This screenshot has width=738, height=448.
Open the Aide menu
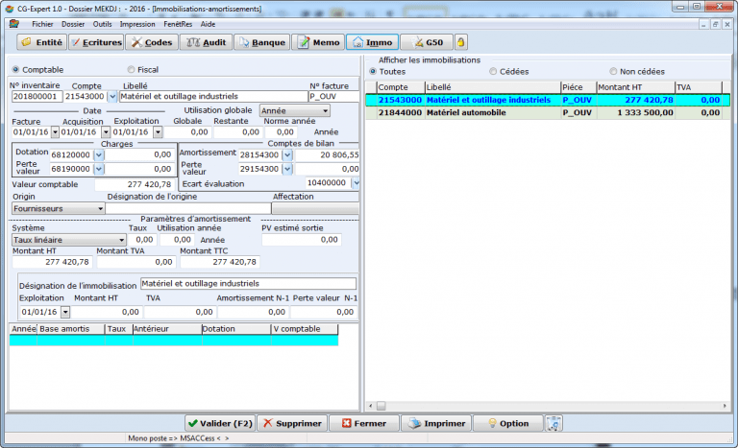pos(208,24)
